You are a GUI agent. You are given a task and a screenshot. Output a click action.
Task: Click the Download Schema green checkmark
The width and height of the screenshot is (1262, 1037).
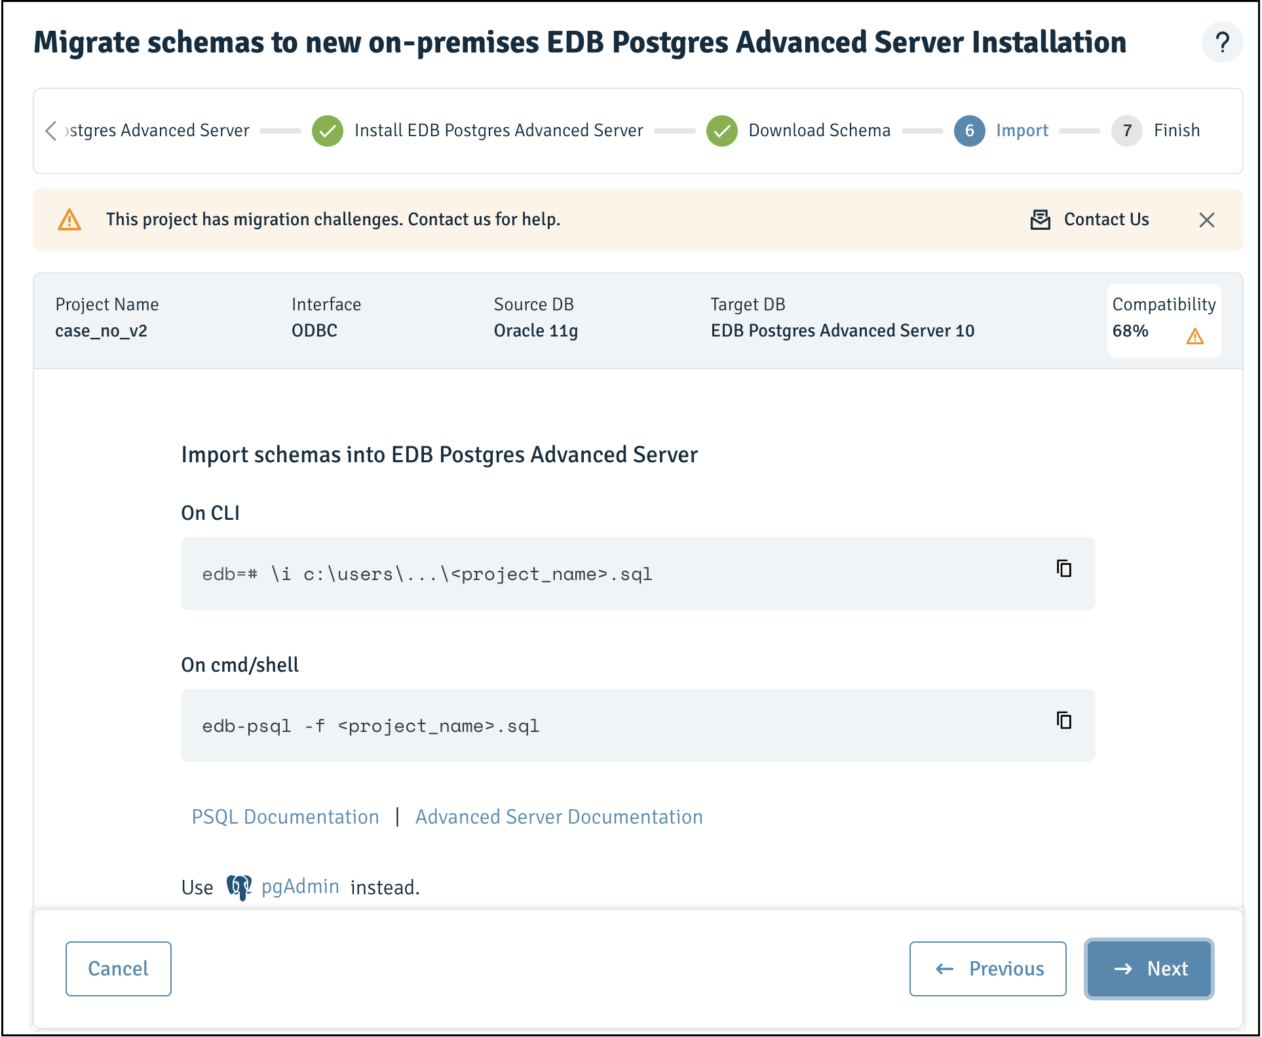point(722,131)
